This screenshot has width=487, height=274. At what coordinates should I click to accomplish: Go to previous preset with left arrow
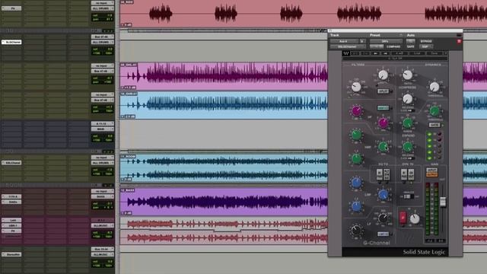click(375, 53)
